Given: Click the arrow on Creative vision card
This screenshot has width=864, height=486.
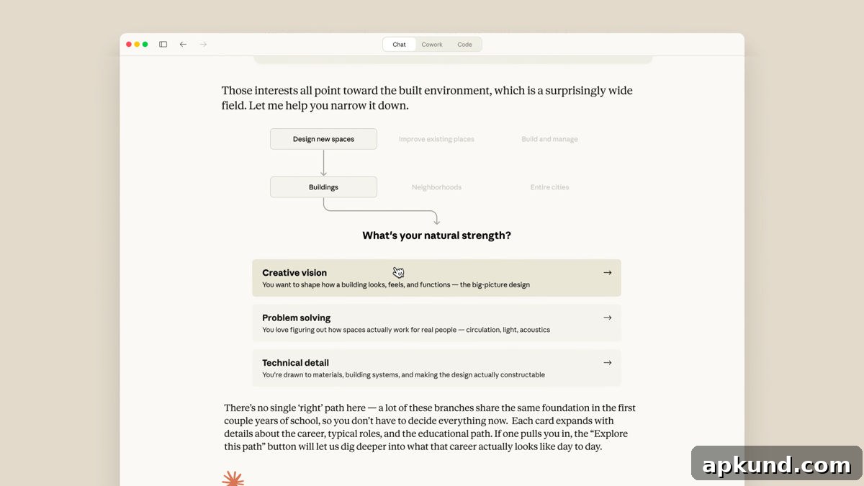Looking at the screenshot, I should point(608,273).
